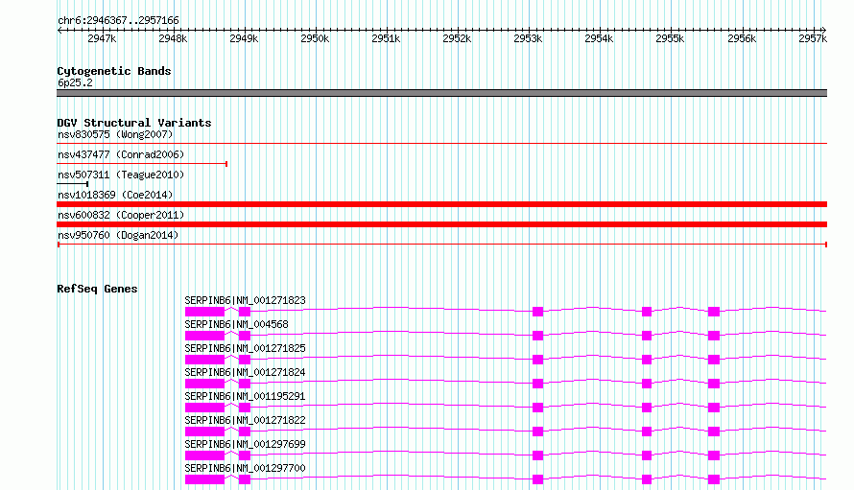Select the DGV Structural Variants track title
Screen dimensions: 854x490
coord(134,123)
